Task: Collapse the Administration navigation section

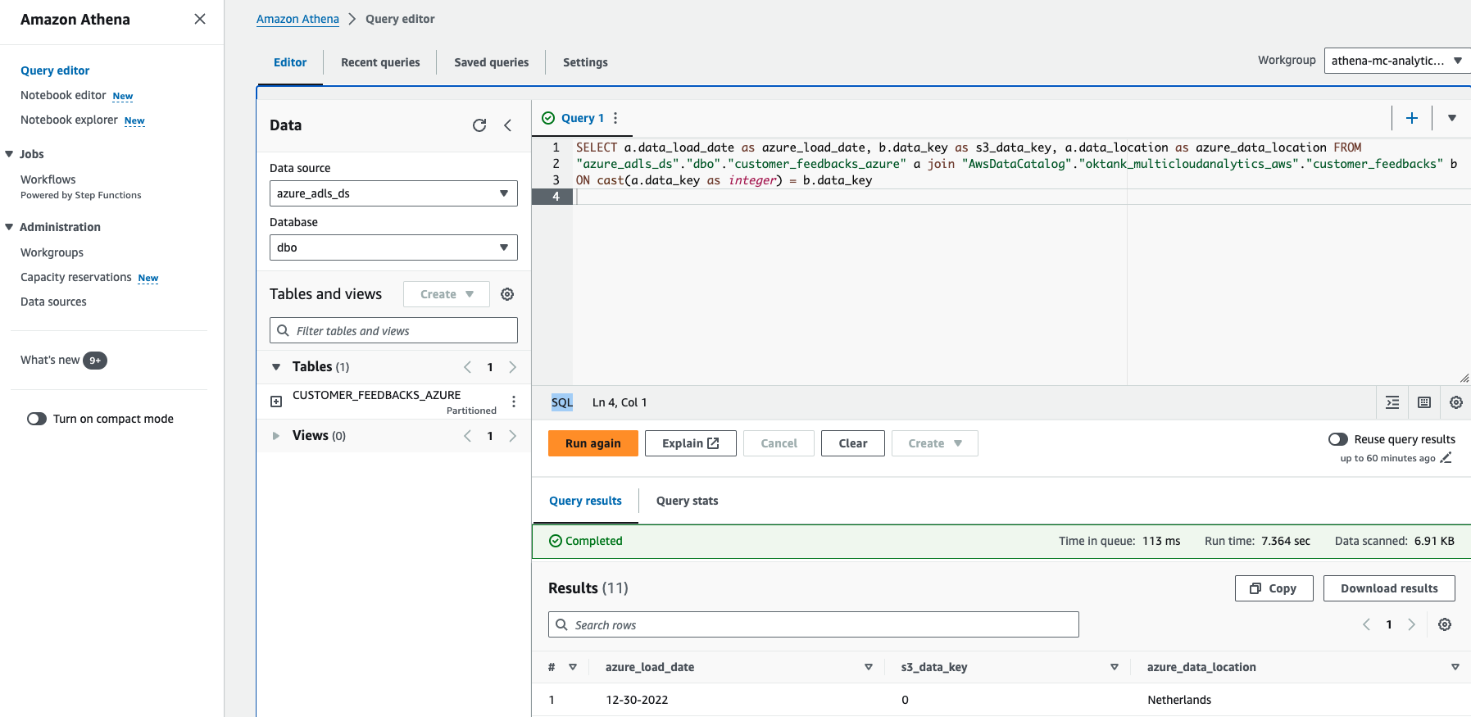Action: click(x=9, y=227)
